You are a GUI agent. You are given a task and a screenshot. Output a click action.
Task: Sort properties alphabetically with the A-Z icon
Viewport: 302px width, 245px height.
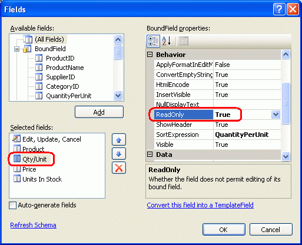pos(167,41)
